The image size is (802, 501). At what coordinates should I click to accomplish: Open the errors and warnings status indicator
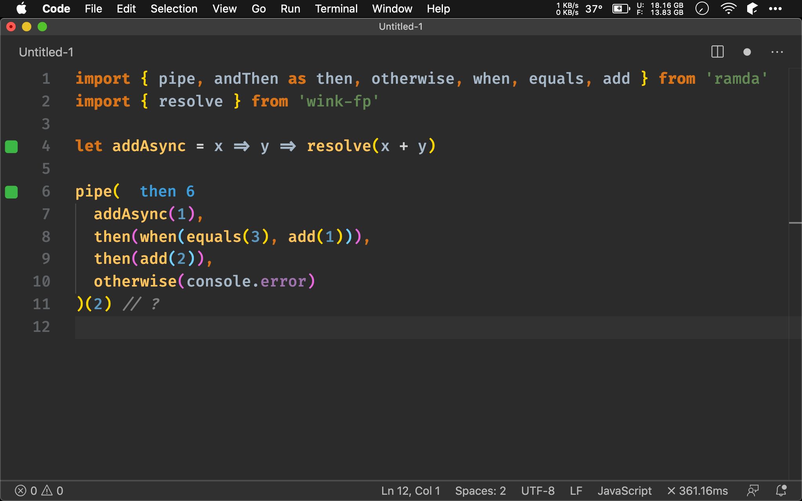click(x=39, y=490)
